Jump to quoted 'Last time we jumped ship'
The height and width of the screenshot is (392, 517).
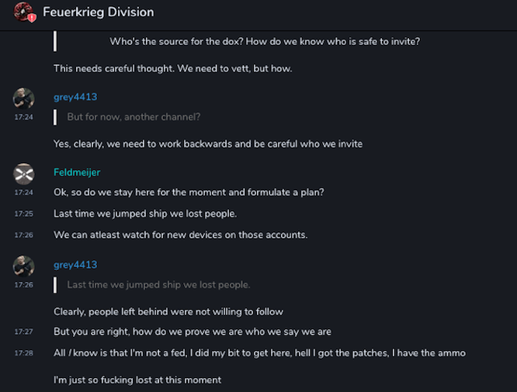158,285
